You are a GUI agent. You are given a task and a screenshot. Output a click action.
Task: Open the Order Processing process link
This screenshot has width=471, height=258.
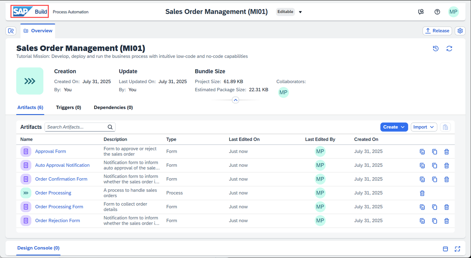coord(53,193)
